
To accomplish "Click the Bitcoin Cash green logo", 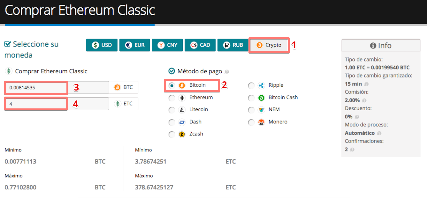I will [x=262, y=98].
